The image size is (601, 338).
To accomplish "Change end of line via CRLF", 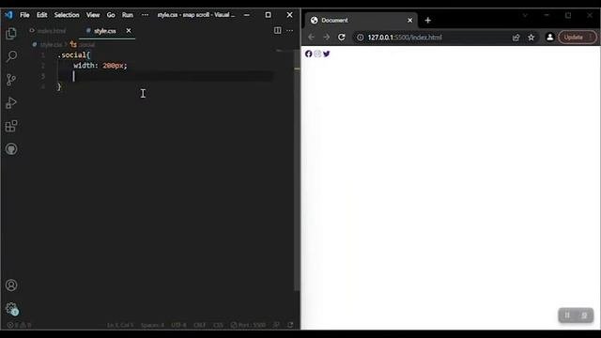I will (199, 325).
